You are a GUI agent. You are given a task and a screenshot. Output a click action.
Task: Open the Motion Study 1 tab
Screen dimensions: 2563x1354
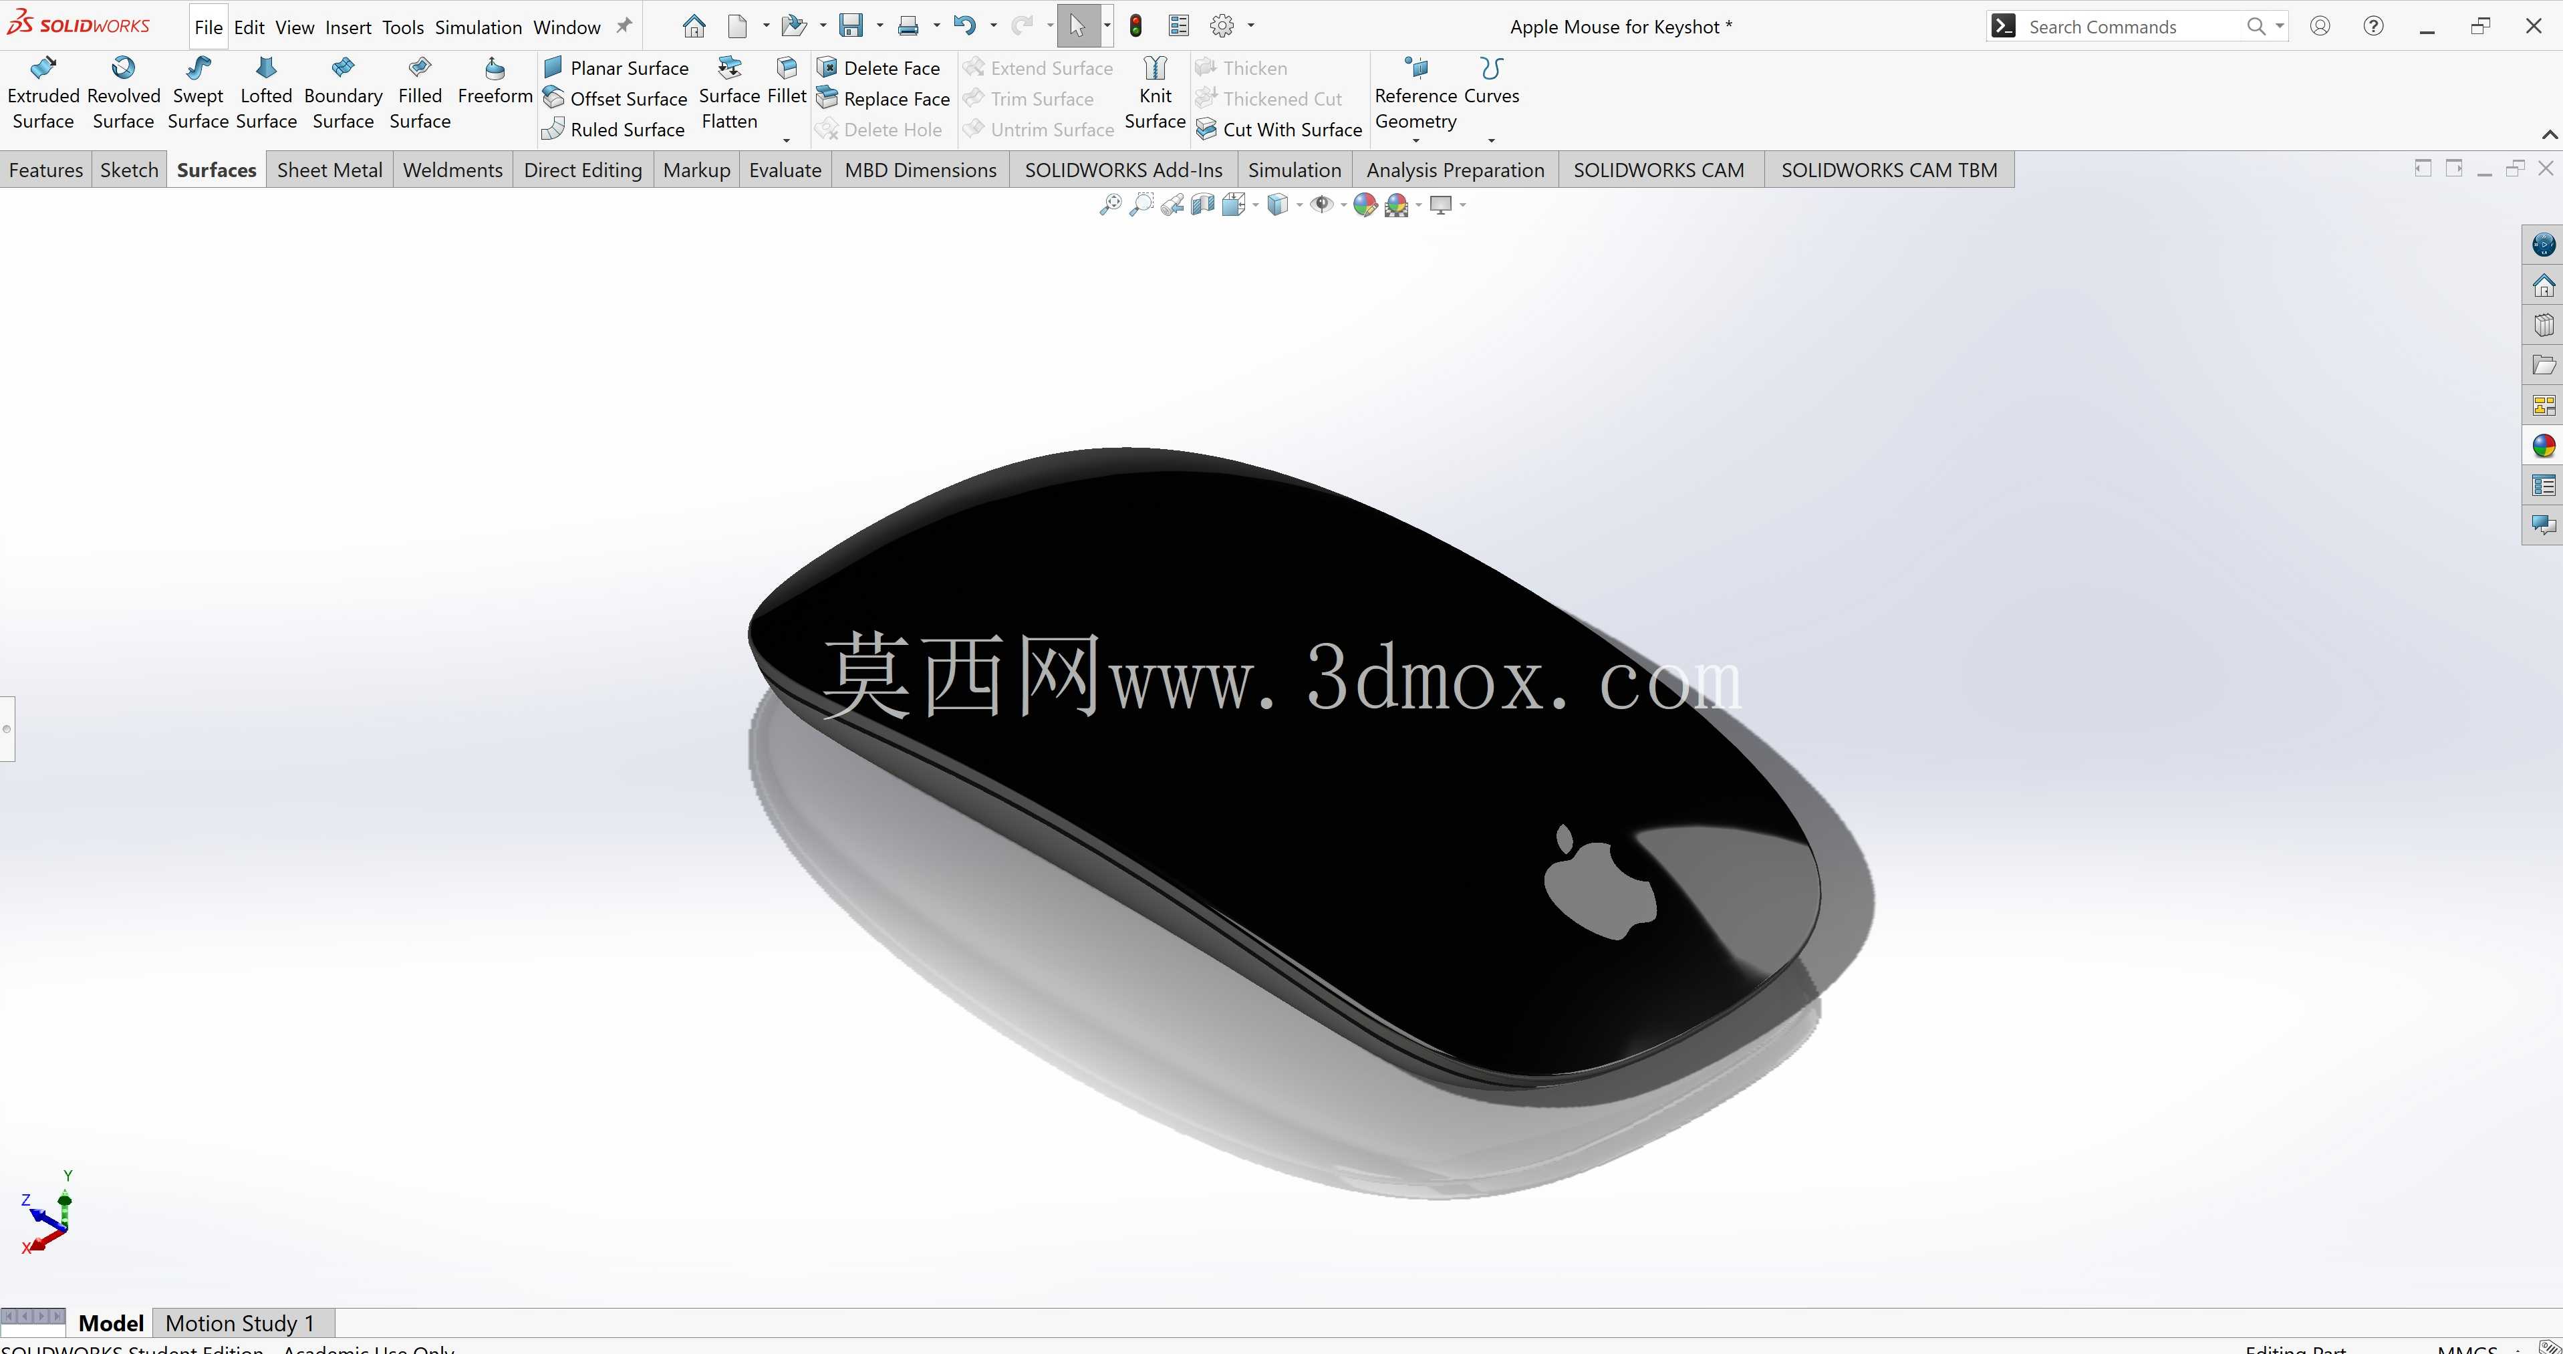pyautogui.click(x=240, y=1323)
